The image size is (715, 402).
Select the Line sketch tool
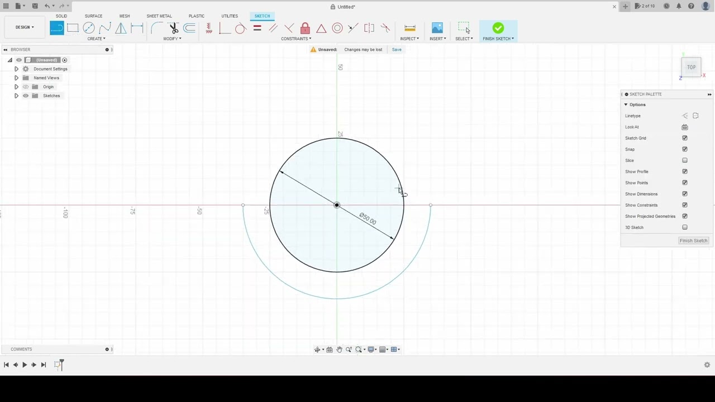56,28
